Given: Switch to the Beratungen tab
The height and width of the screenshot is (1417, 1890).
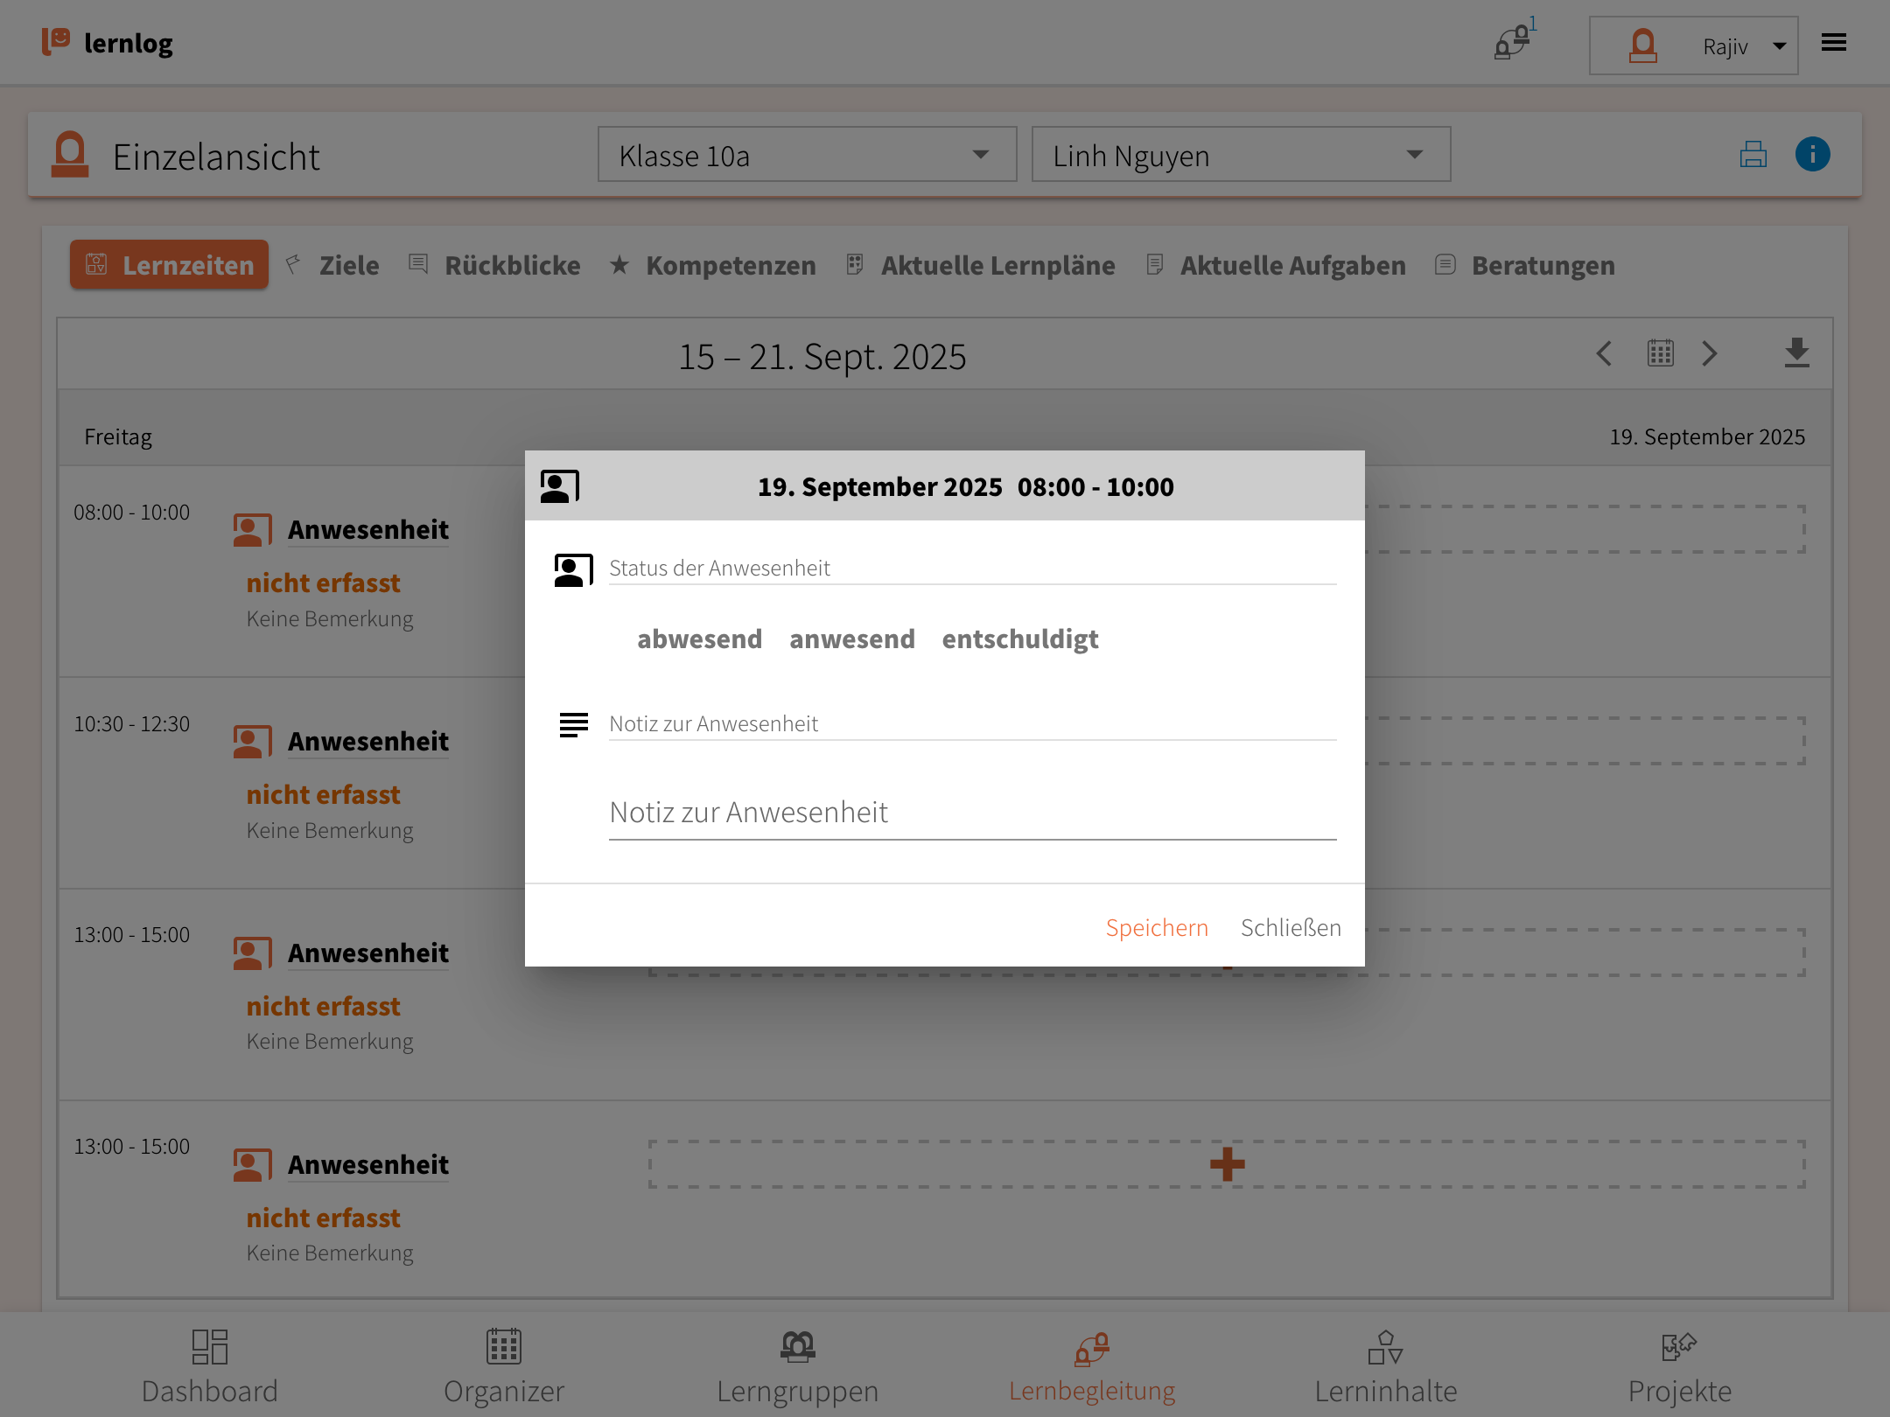Looking at the screenshot, I should point(1542,266).
